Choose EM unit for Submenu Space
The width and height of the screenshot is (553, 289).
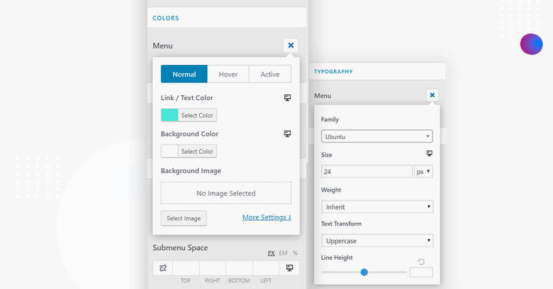(283, 253)
